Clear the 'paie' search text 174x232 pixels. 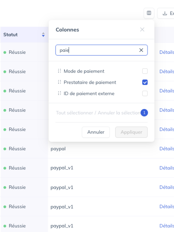pos(141,50)
